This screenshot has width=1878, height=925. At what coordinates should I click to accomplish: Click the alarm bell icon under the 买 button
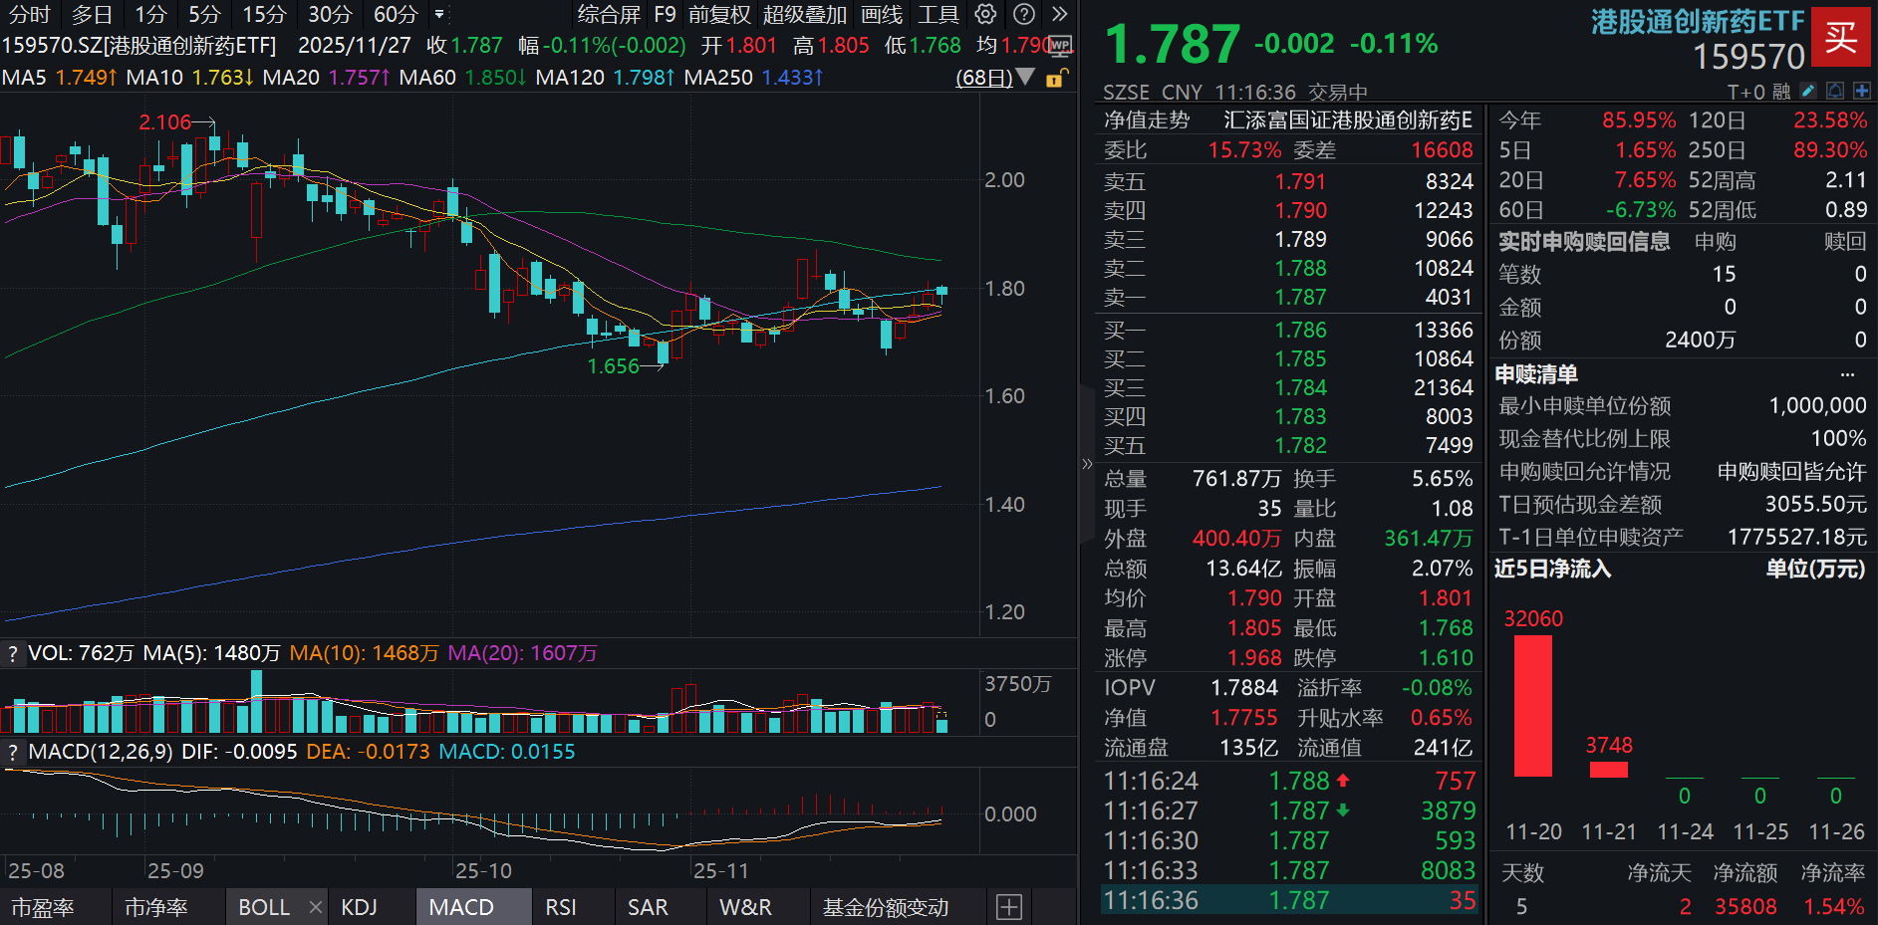[1834, 91]
